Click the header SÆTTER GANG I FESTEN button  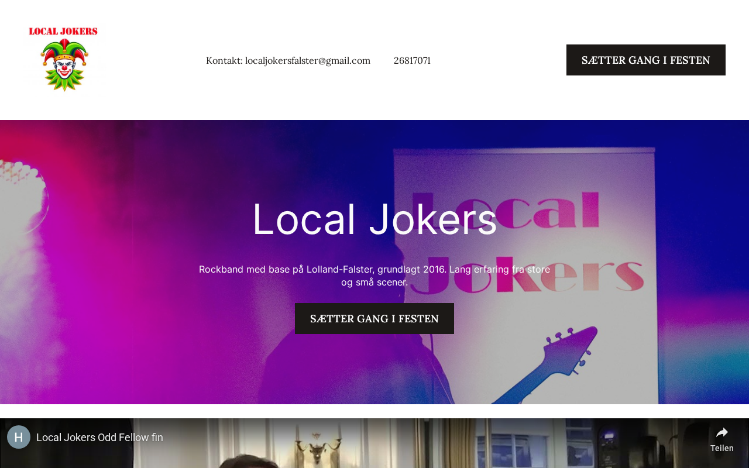pos(646,60)
